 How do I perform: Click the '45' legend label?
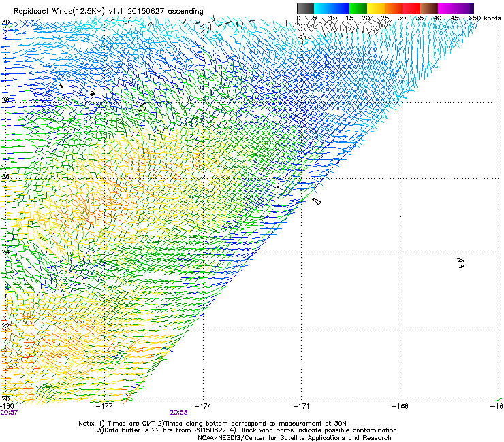[454, 18]
